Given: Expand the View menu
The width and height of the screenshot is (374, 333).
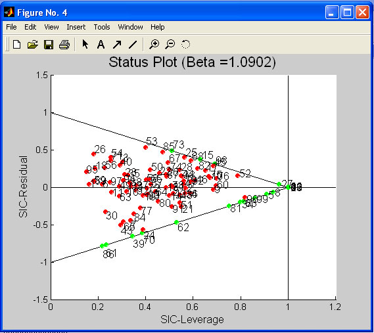Looking at the screenshot, I should (51, 27).
